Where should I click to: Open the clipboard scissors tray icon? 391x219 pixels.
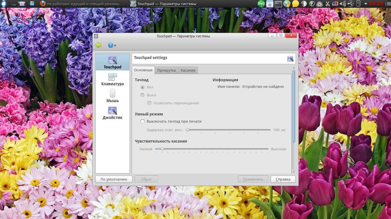pos(328,4)
